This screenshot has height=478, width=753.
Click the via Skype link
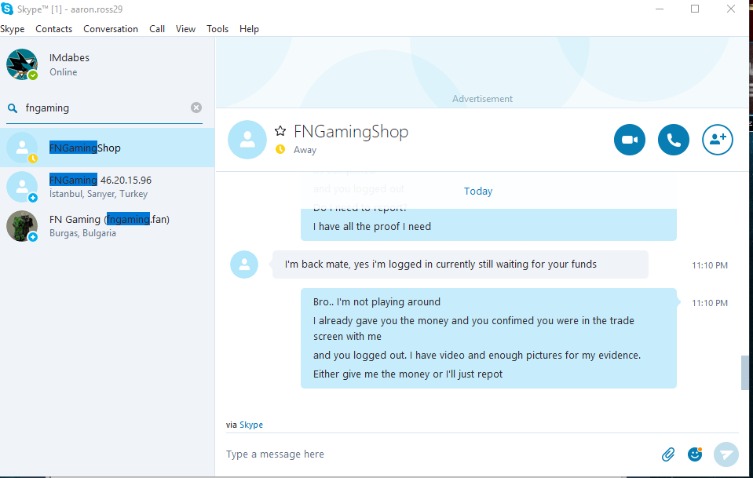coord(251,425)
